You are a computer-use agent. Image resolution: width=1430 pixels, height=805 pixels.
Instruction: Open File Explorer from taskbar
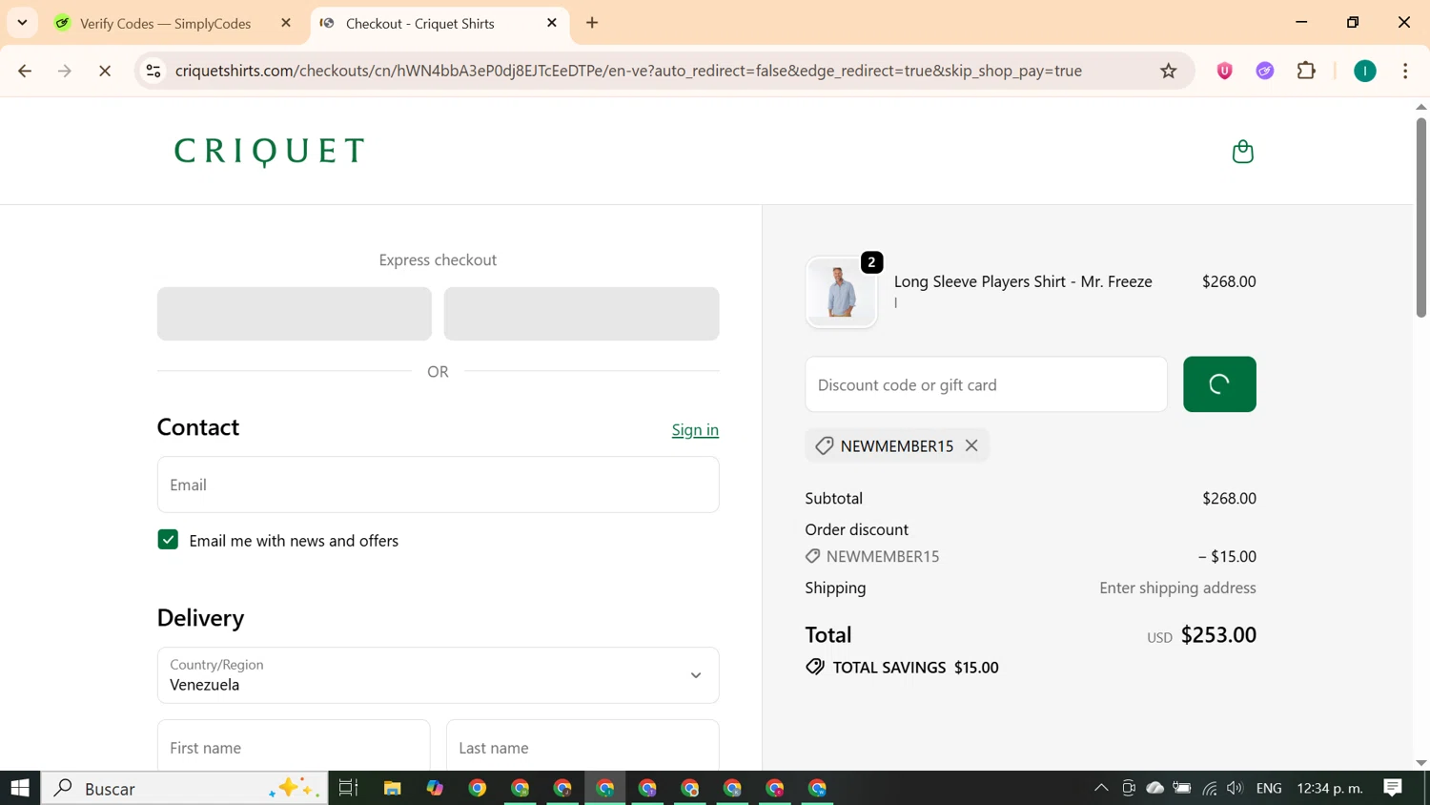point(392,788)
